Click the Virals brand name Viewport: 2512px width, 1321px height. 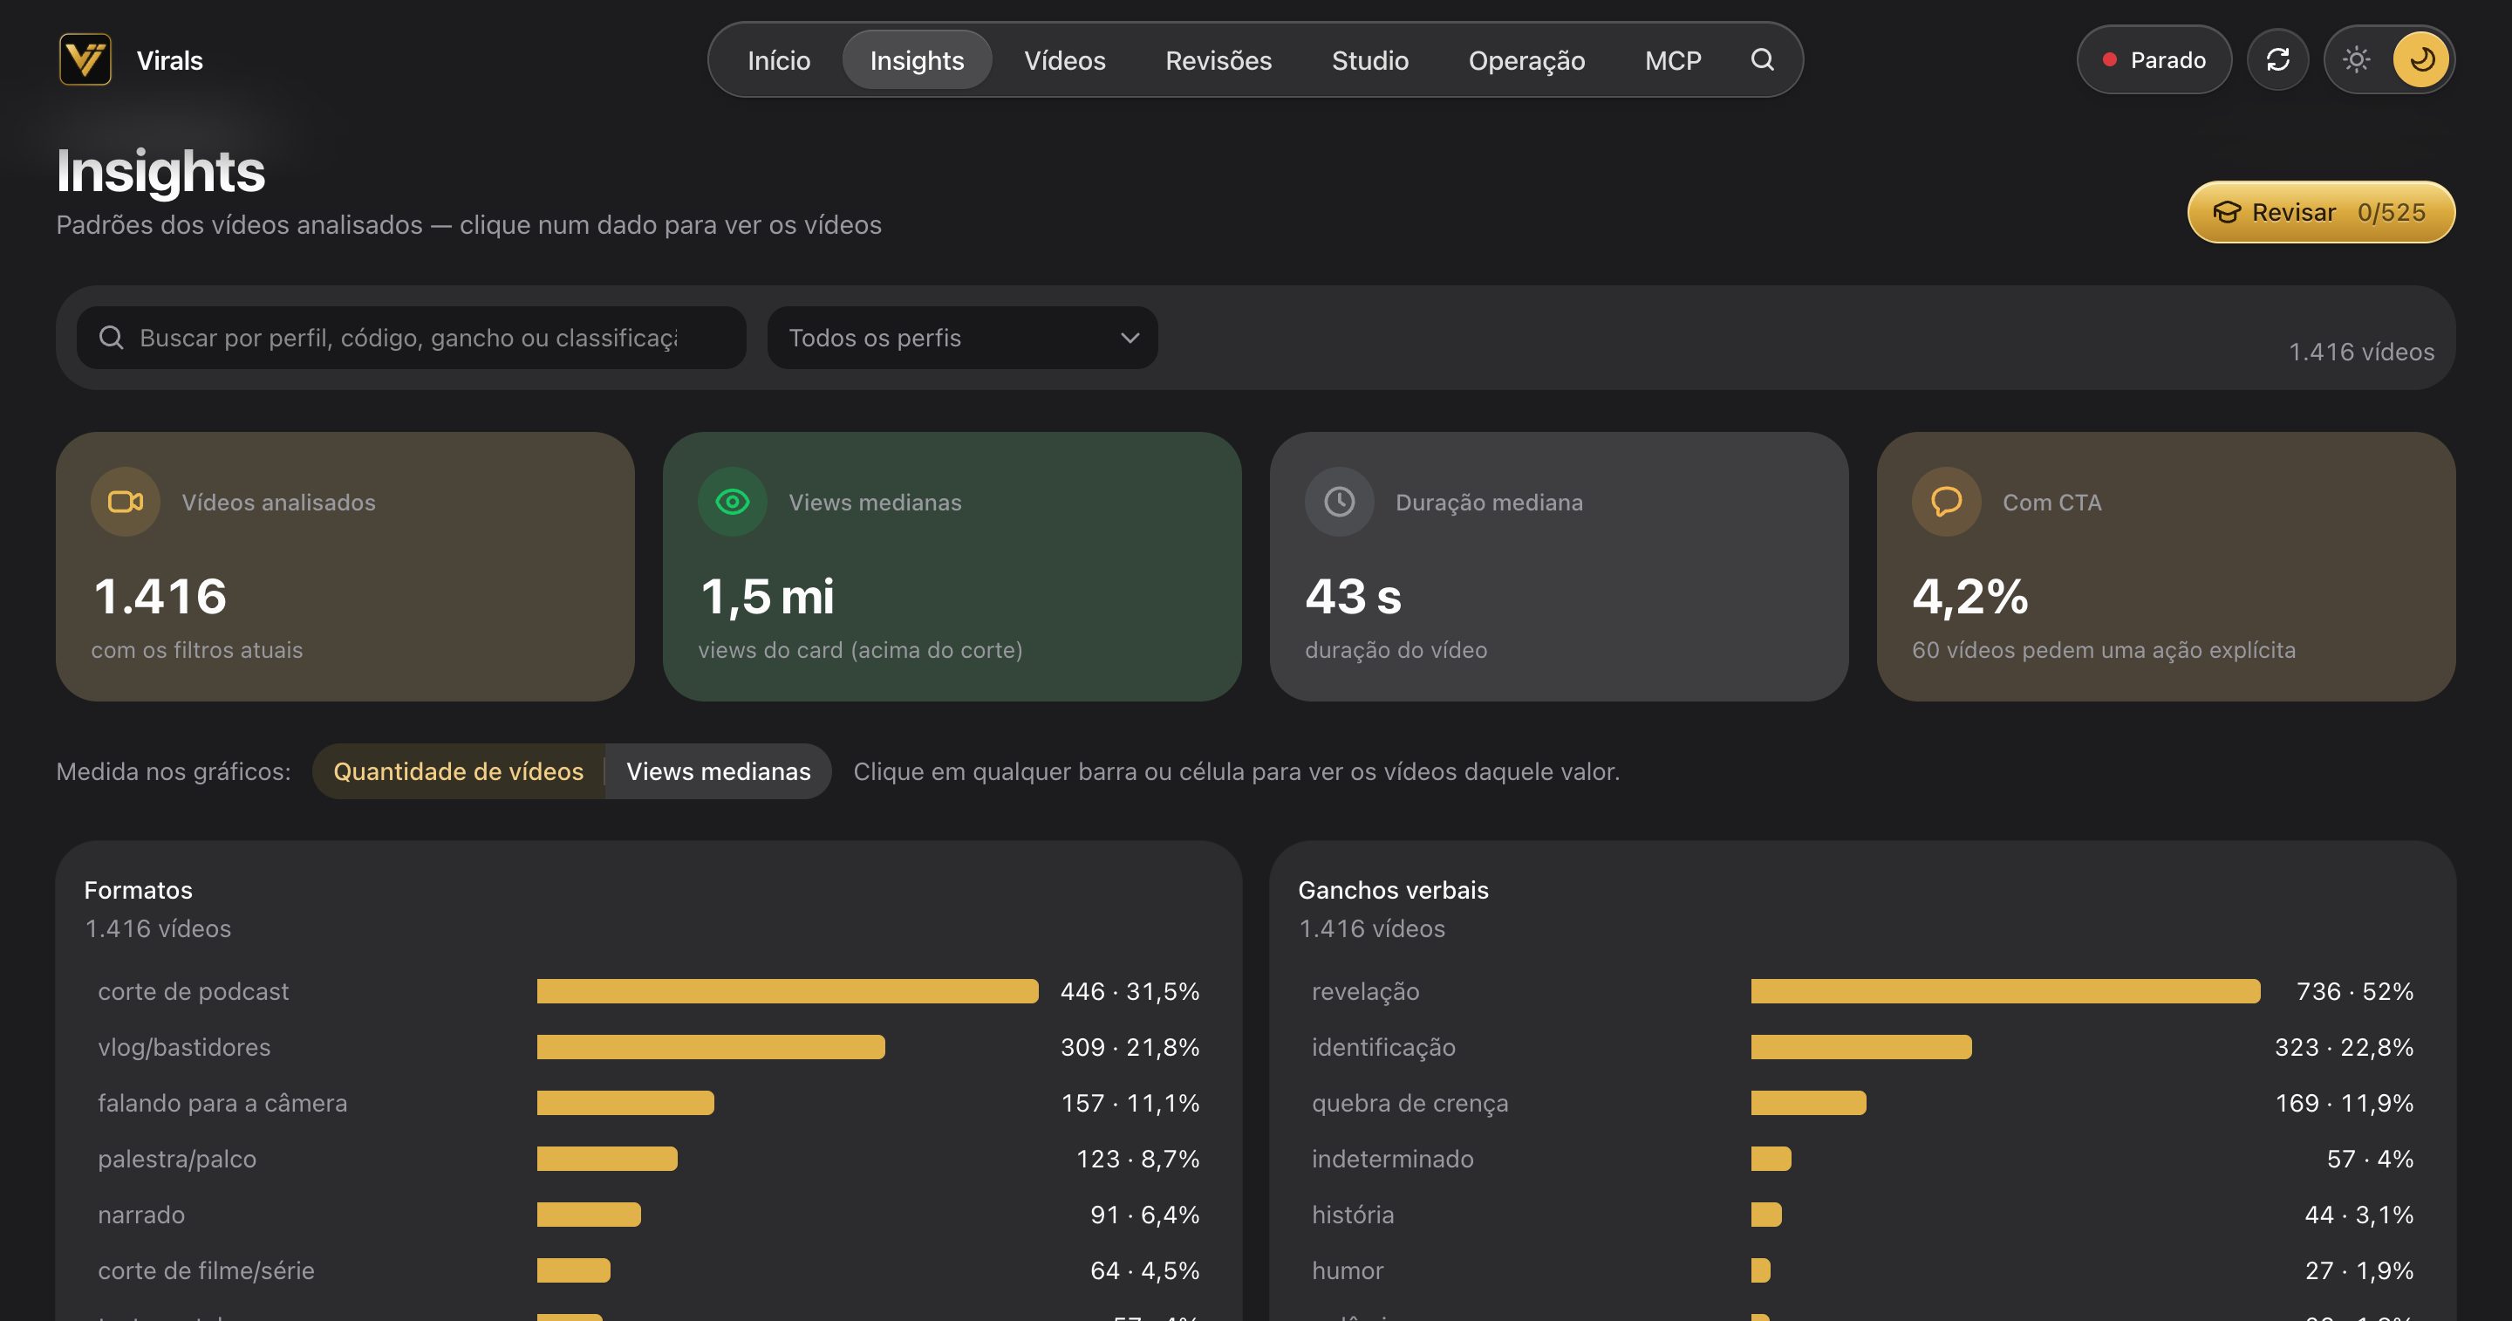170,60
